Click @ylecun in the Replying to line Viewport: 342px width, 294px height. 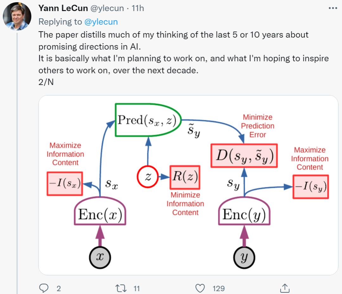(101, 21)
